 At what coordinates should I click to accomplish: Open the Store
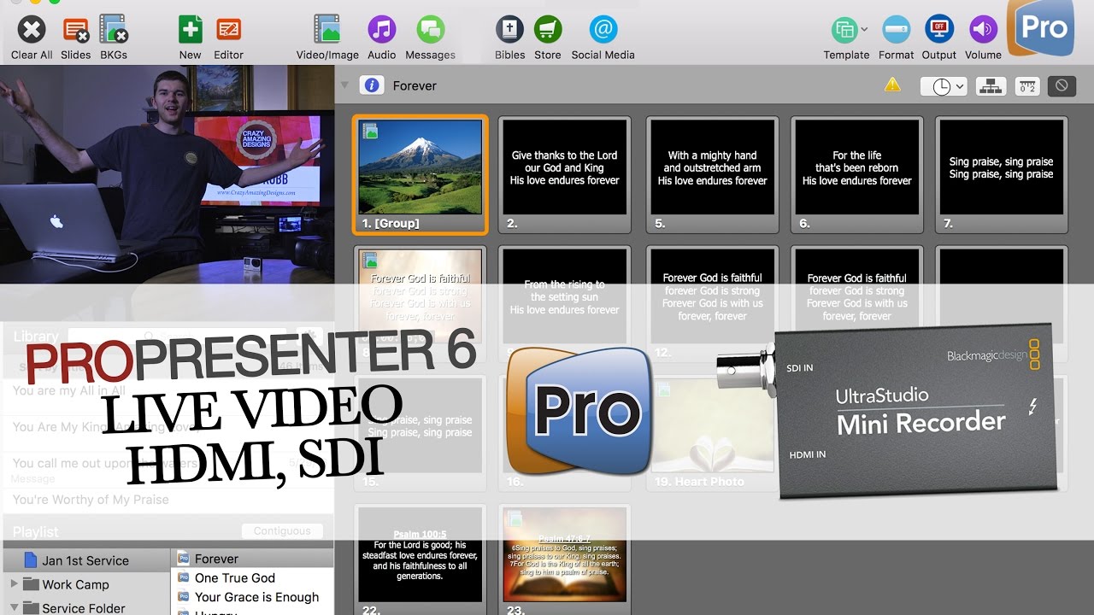point(548,30)
